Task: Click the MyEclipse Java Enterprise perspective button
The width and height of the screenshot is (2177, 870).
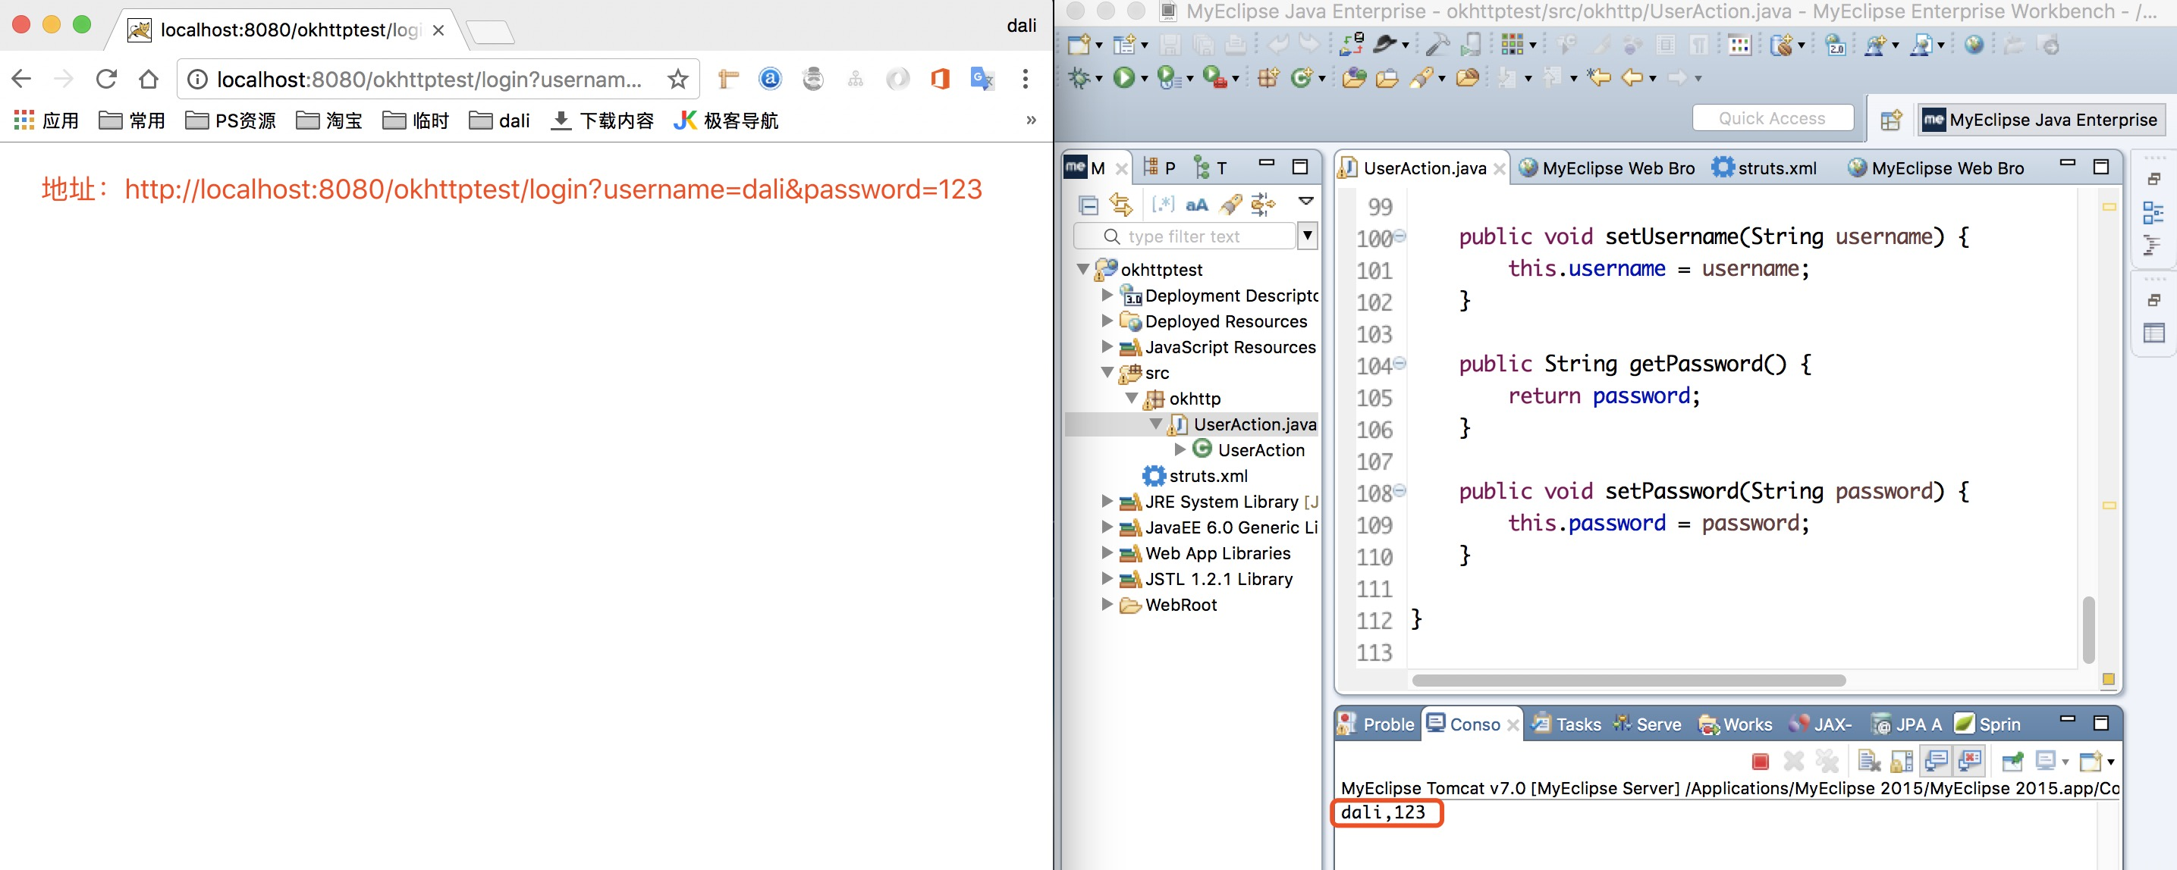Action: 2040,120
